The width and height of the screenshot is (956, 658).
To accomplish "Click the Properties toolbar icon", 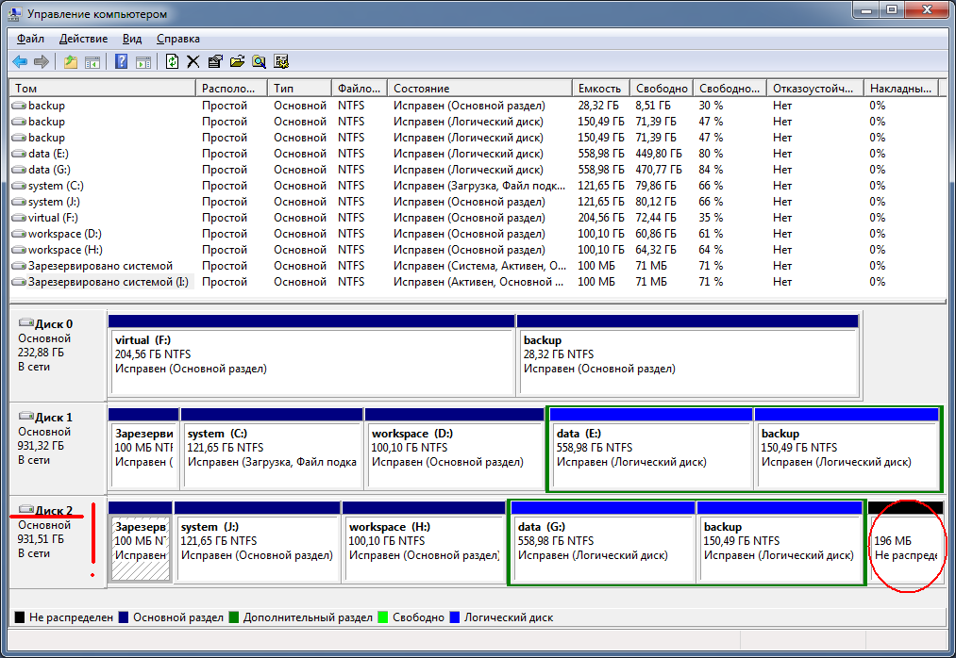I will pyautogui.click(x=215, y=62).
